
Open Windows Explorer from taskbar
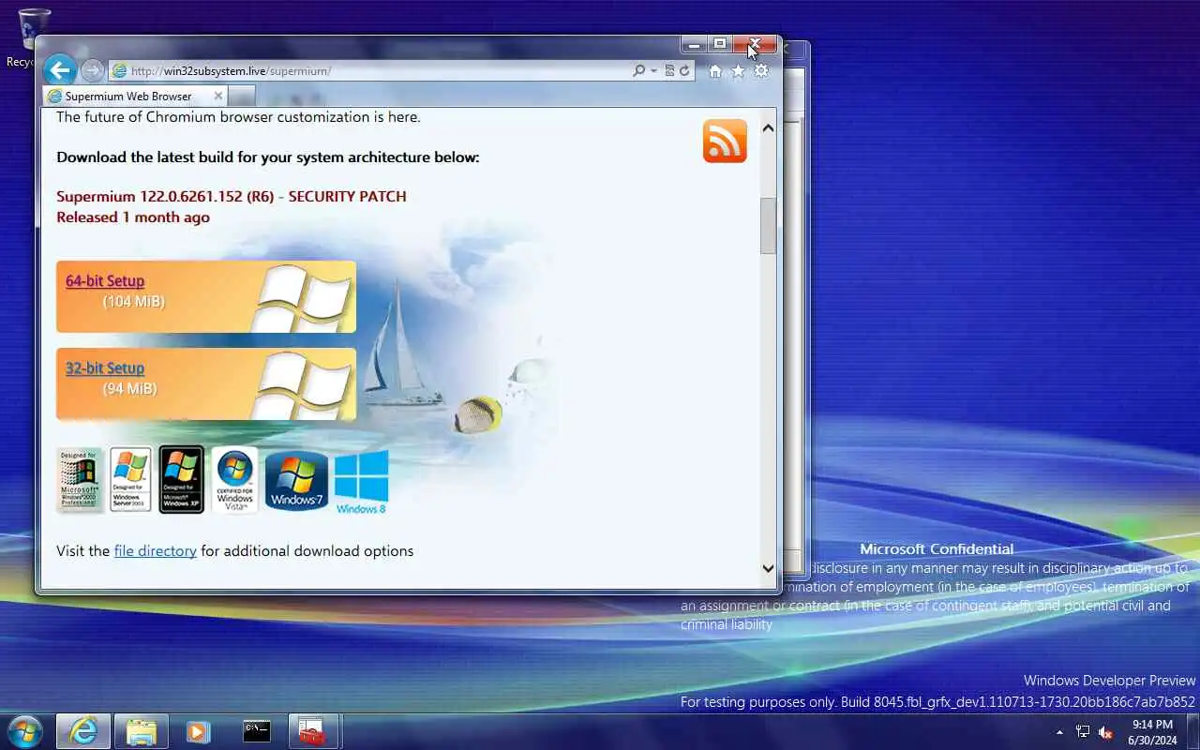click(142, 731)
